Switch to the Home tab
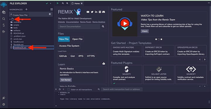The image size is (211, 109). click(x=77, y=4)
